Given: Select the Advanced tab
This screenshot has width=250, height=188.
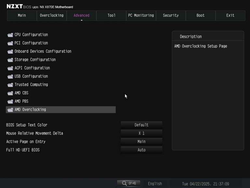Looking at the screenshot, I should tap(81, 16).
